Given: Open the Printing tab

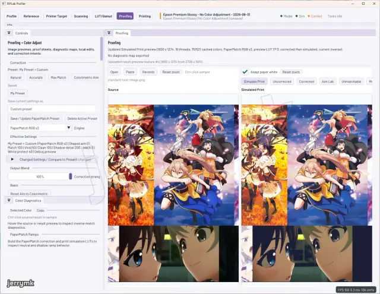Looking at the screenshot, I should [x=145, y=16].
